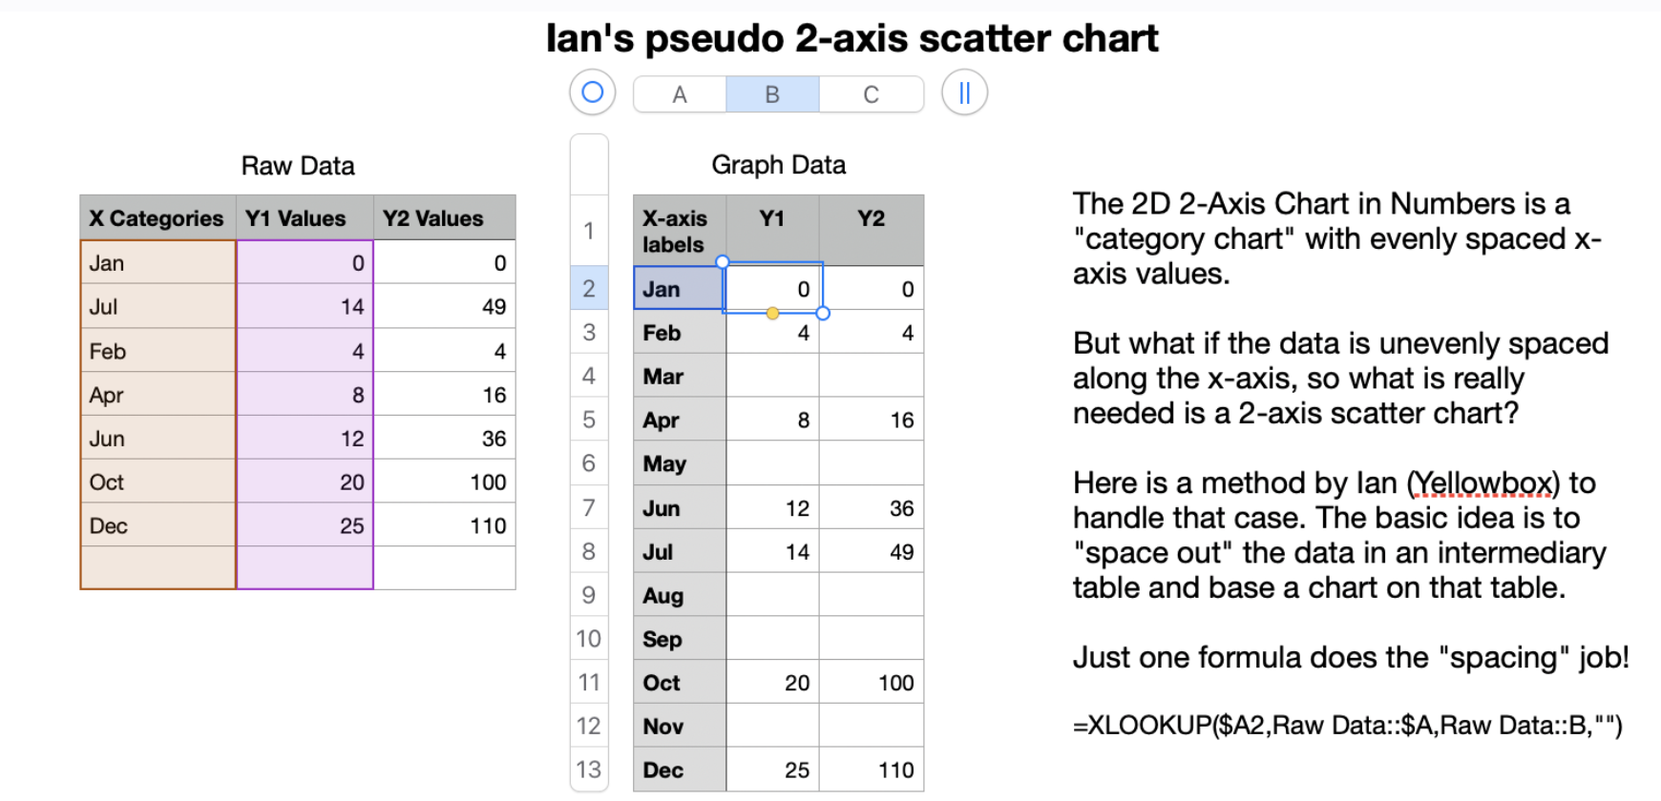Image resolution: width=1661 pixels, height=801 pixels.
Task: Select the highlighted row header 2
Action: [589, 288]
